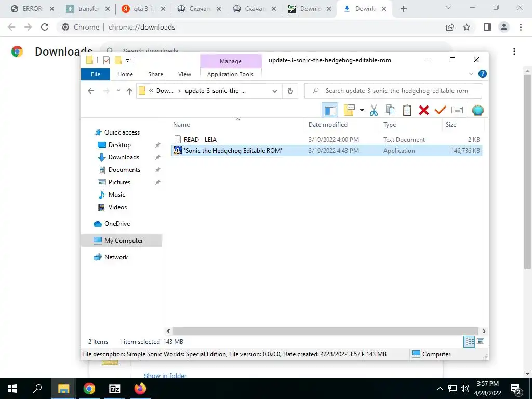Open Quick access in navigation pane

point(122,132)
